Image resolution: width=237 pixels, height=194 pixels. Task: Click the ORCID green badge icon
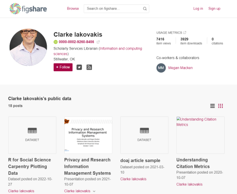tap(55, 42)
